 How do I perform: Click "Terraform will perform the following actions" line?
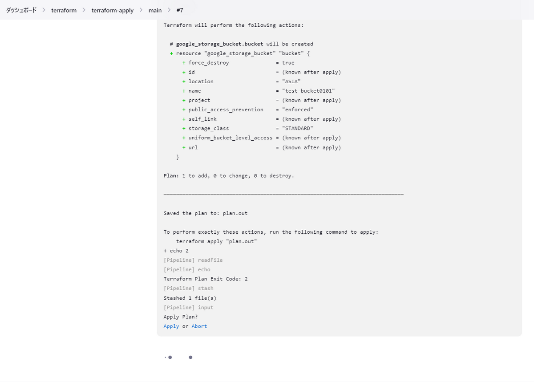click(x=234, y=25)
